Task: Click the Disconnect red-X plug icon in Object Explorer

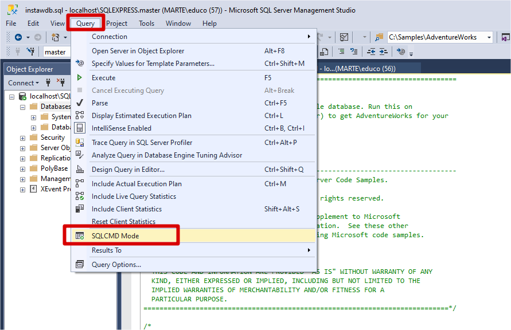Action: [61, 82]
